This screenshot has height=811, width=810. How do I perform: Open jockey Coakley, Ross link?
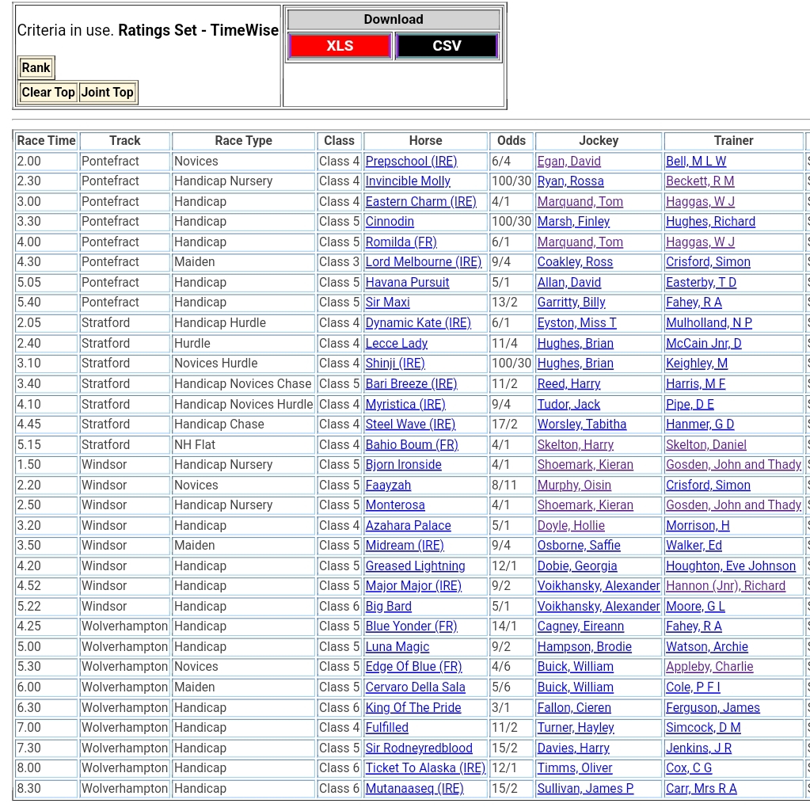(x=575, y=262)
